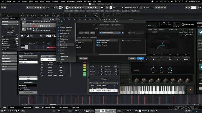
Task: Click the New Folder button
Action: click(x=83, y=58)
